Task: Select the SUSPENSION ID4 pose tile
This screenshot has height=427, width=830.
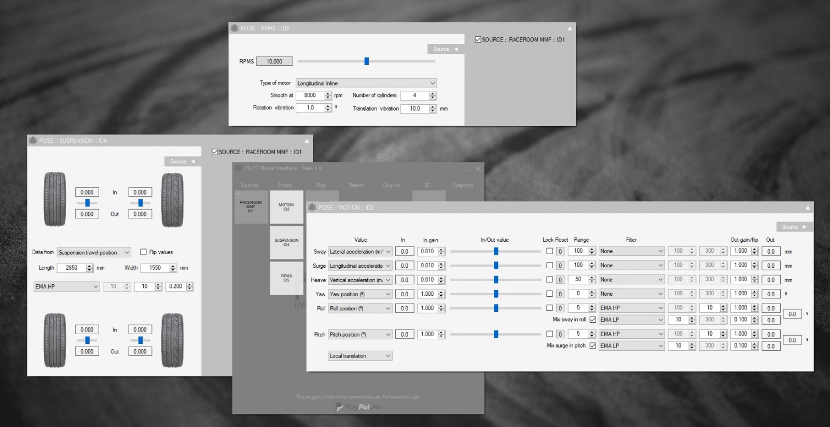Action: (x=286, y=242)
